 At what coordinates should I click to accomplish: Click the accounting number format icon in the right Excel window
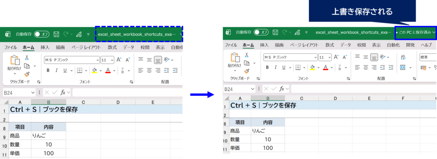423,67
